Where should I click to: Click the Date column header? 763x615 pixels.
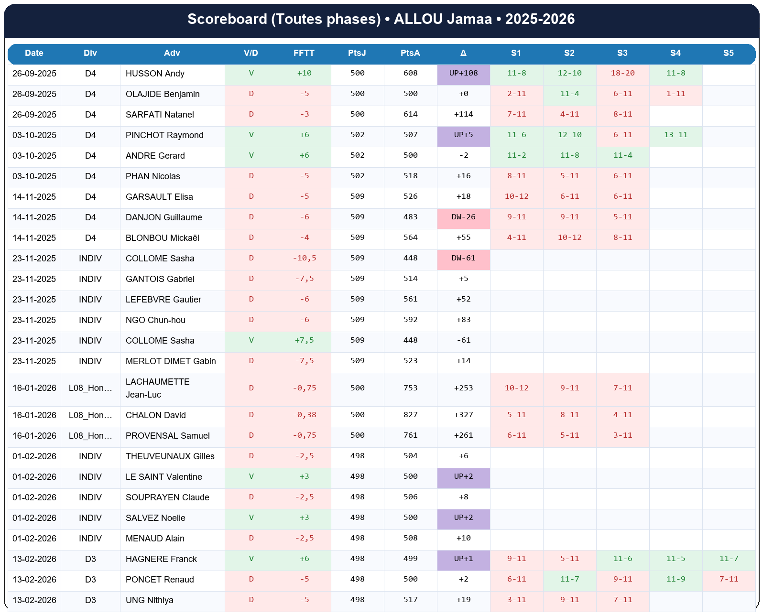(x=34, y=53)
